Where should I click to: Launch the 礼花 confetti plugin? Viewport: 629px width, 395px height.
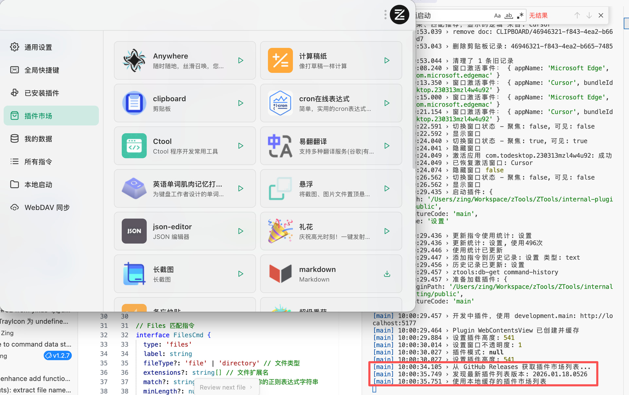point(387,231)
